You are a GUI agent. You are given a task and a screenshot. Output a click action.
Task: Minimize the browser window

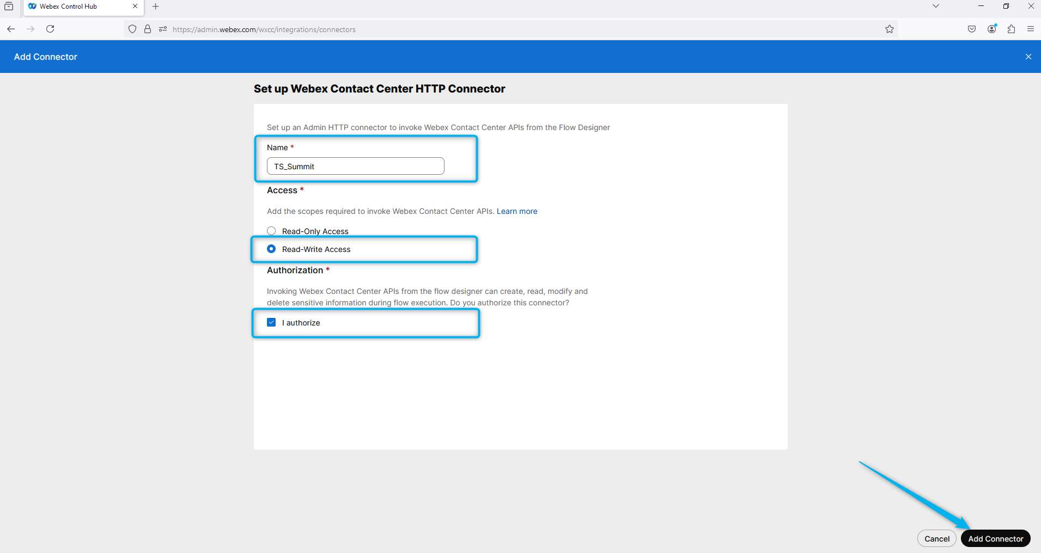[981, 6]
